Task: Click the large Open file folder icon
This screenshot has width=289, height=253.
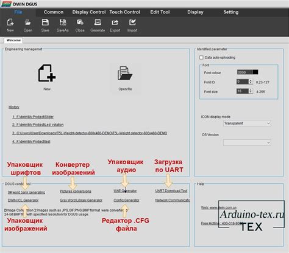Action: [125, 73]
